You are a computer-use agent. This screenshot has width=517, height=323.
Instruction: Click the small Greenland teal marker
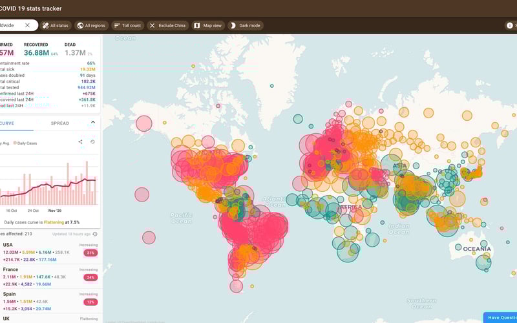pos(271,86)
